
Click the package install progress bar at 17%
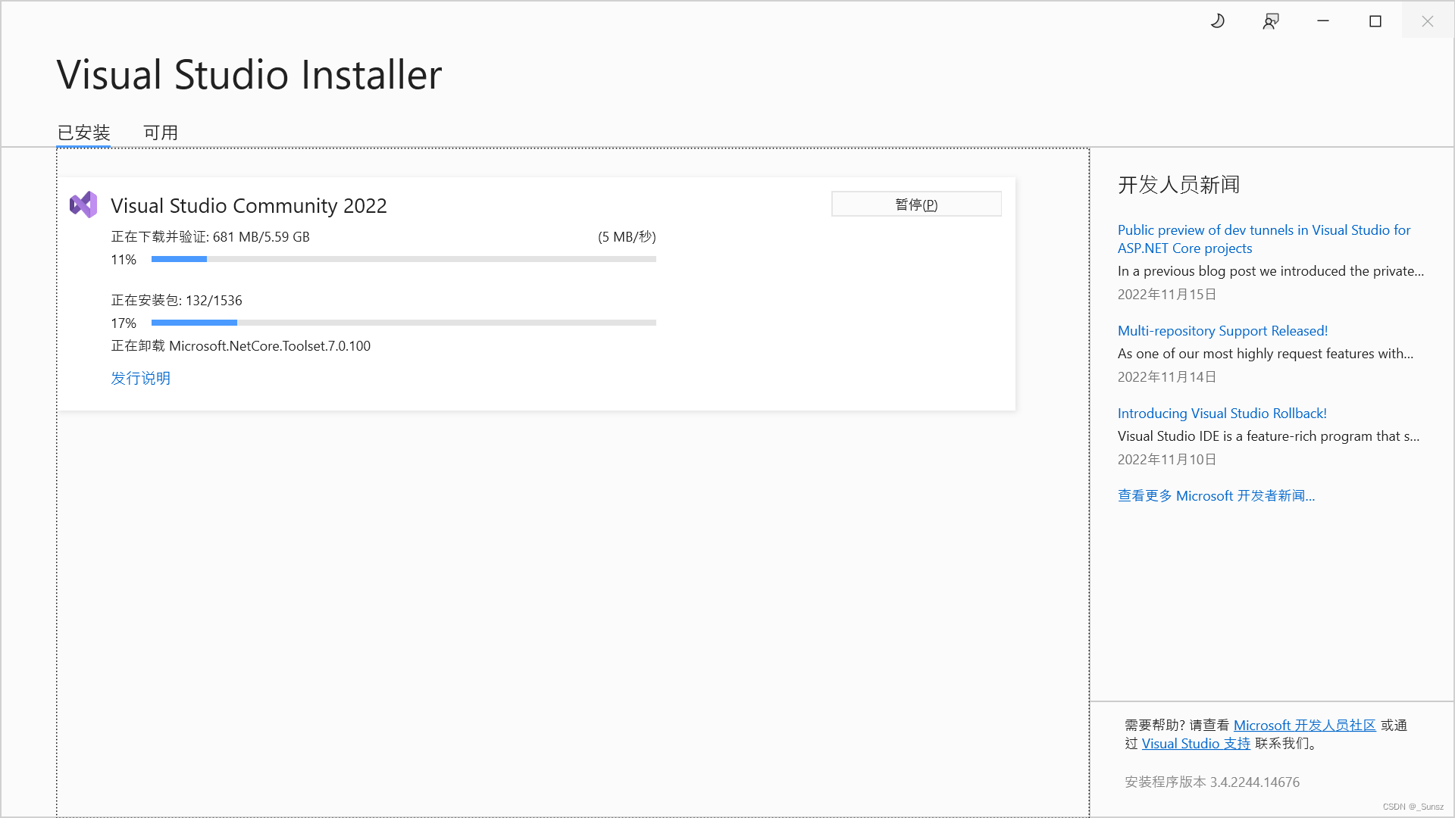[x=403, y=323]
